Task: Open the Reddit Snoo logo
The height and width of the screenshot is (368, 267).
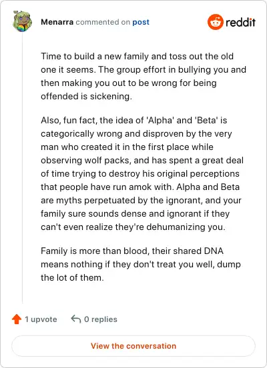Action: [x=216, y=22]
